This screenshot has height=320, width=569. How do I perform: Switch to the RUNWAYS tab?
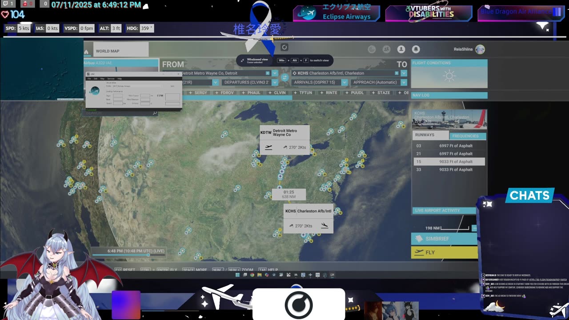point(430,135)
